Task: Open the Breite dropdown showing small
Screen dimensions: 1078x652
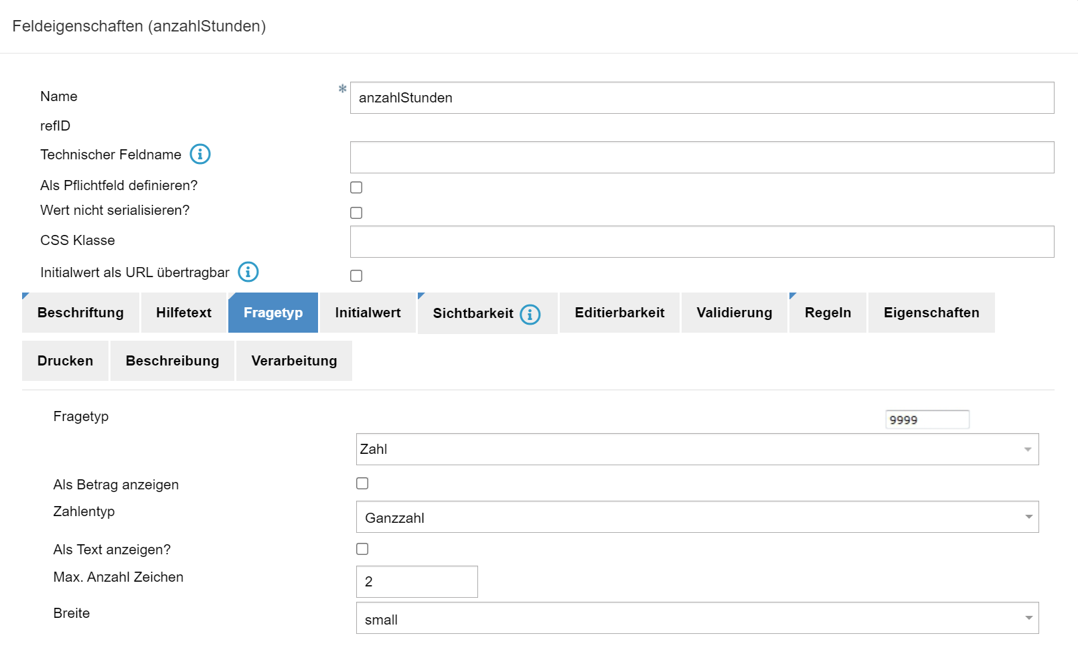Action: click(696, 619)
